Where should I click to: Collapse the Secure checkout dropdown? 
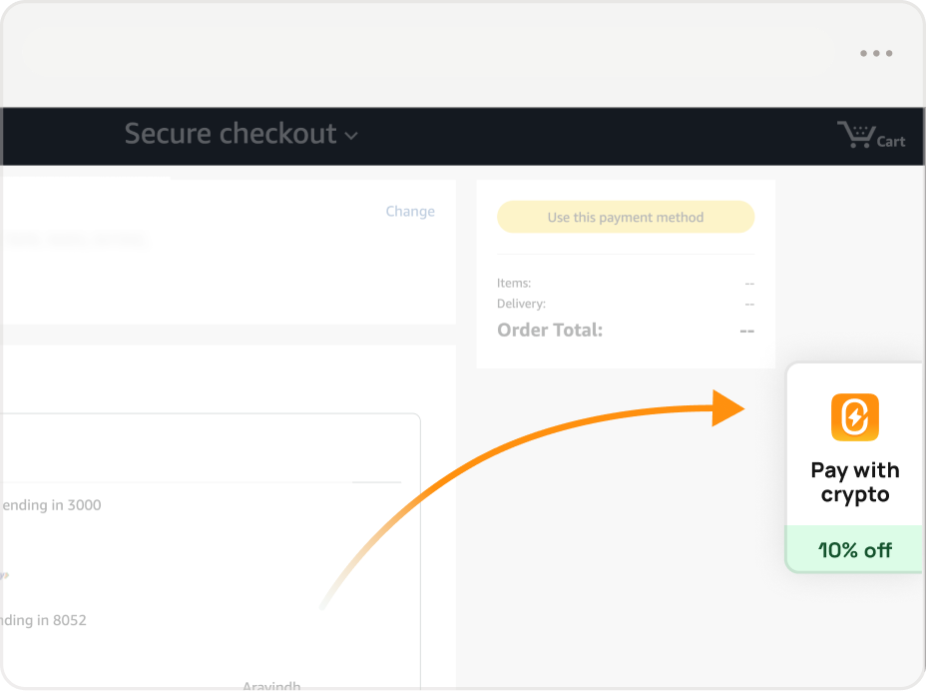tap(350, 136)
